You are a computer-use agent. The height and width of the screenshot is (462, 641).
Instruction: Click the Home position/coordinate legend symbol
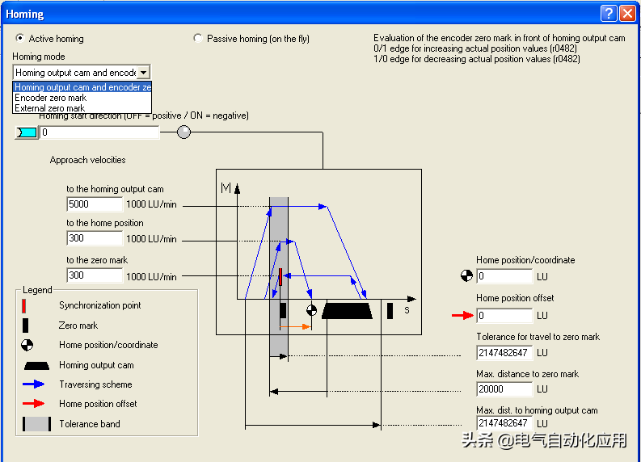pos(27,345)
